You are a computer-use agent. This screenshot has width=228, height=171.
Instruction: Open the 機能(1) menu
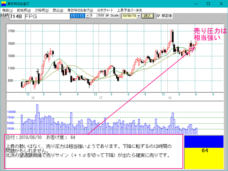(x=7, y=10)
